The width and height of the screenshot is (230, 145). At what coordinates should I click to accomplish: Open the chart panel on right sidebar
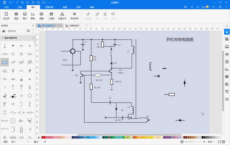227,69
